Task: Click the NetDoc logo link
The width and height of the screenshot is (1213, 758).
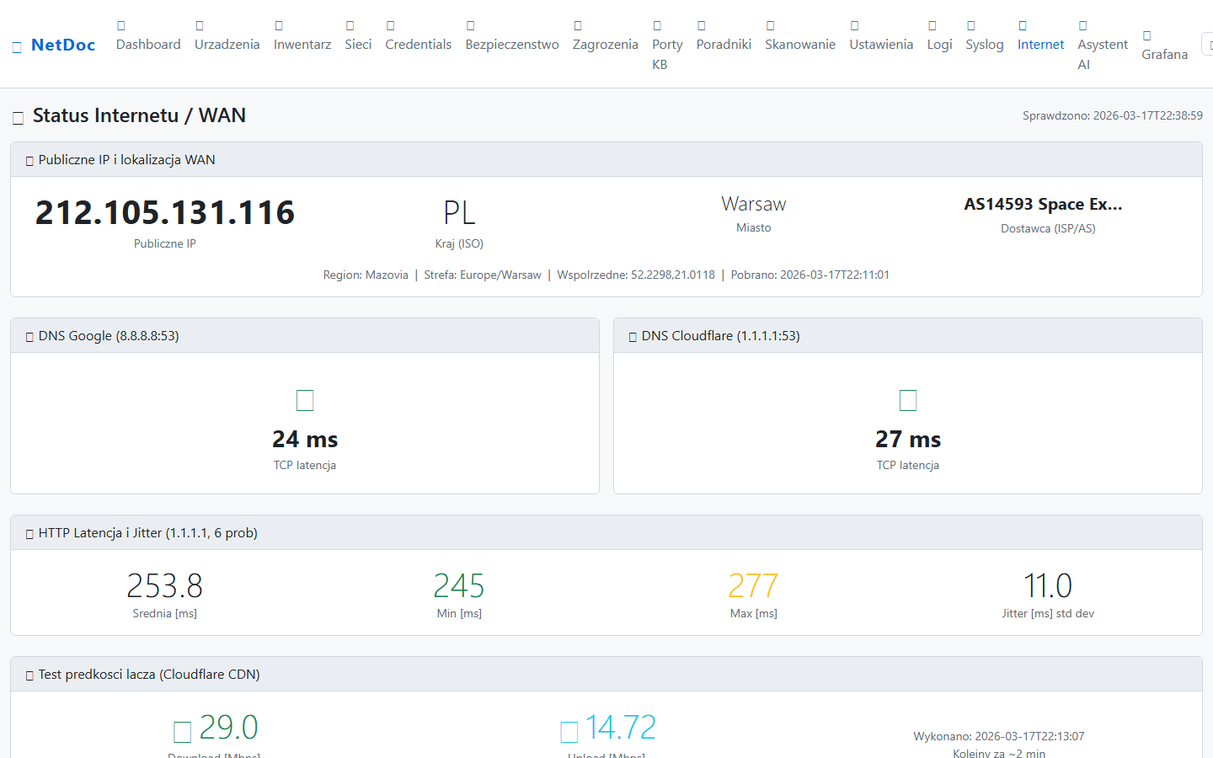Action: click(54, 45)
